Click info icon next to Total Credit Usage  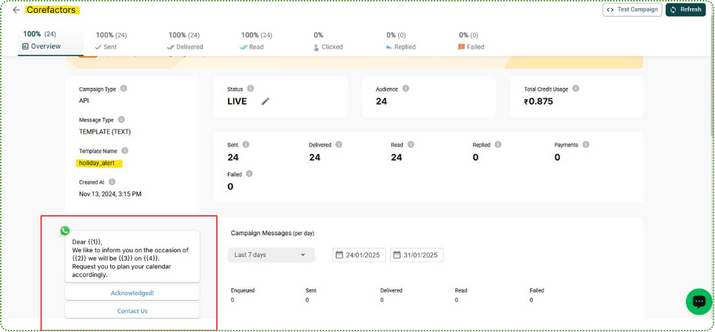(x=575, y=89)
